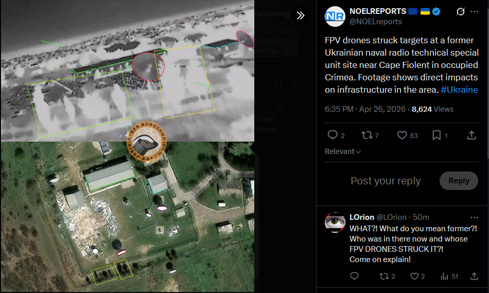Like LOrion's reply
Screen dimensions: 489x293
click(414, 276)
